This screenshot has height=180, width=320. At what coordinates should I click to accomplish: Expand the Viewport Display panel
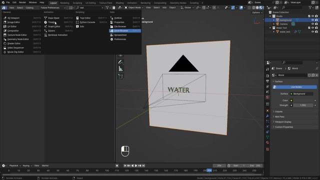294,122
